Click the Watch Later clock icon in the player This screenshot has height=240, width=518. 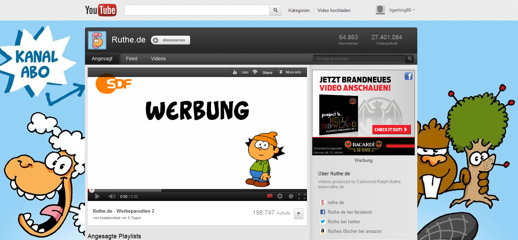click(x=291, y=196)
